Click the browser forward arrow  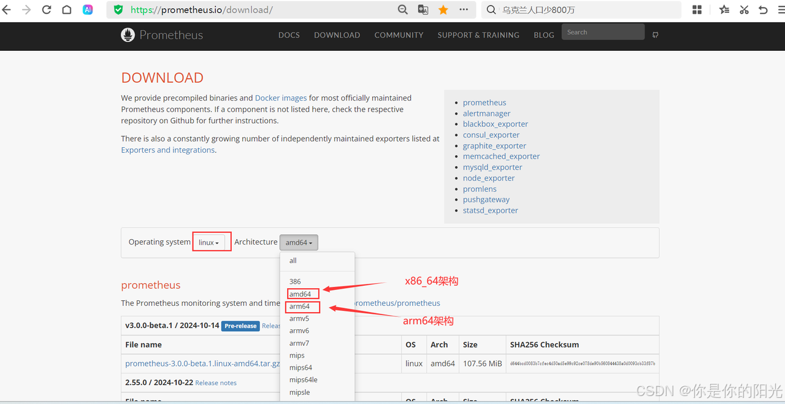tap(26, 10)
